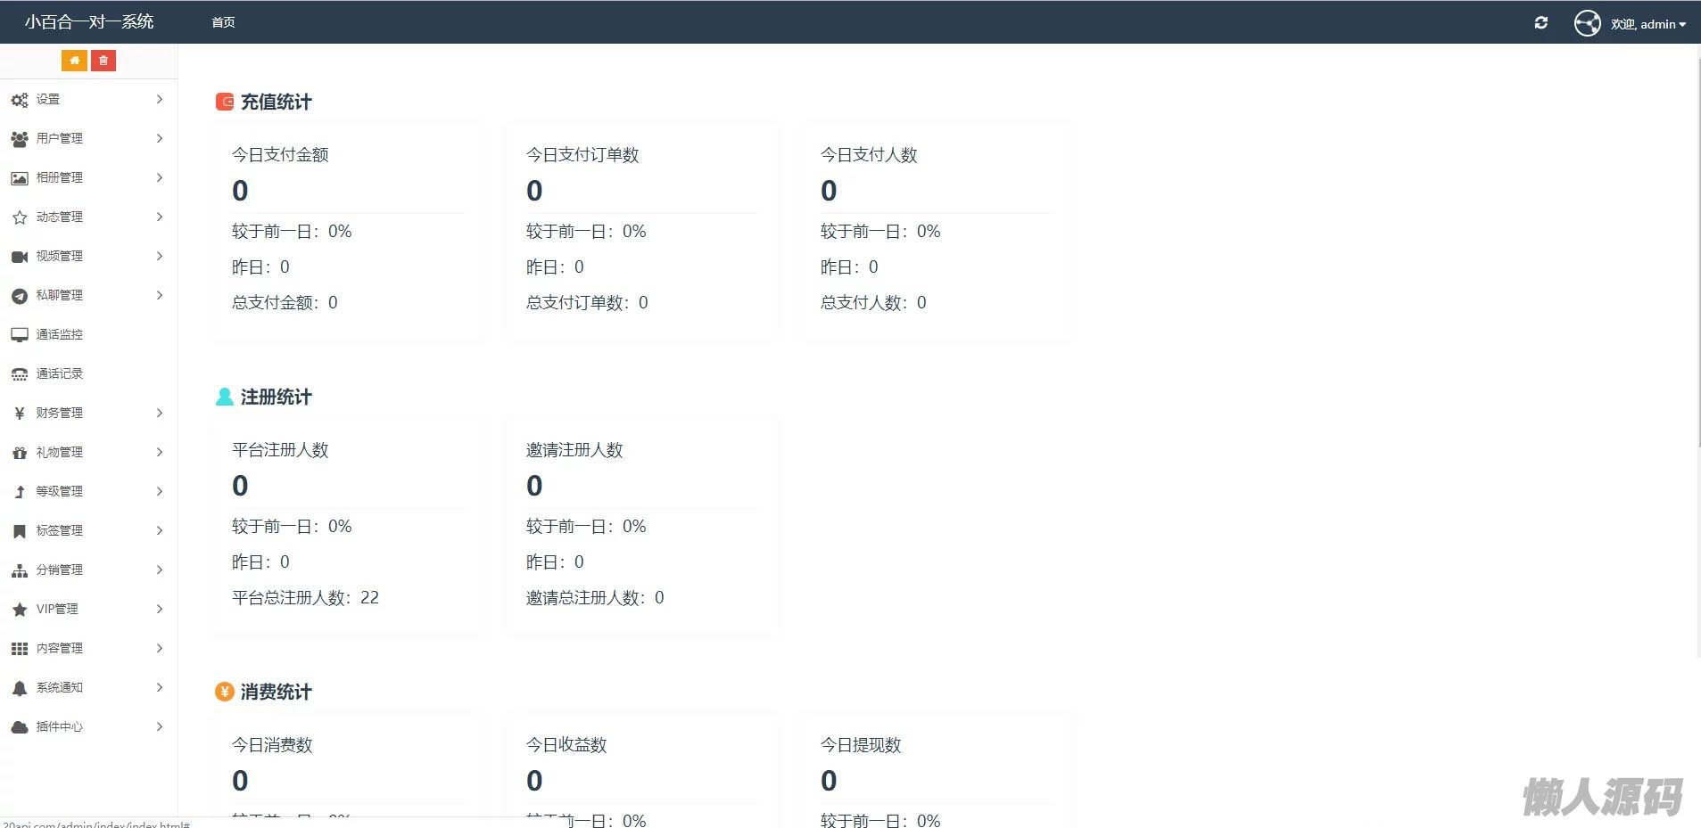This screenshot has height=828, width=1701.
Task: Open the 欢迎, admin dropdown
Action: (x=1648, y=24)
